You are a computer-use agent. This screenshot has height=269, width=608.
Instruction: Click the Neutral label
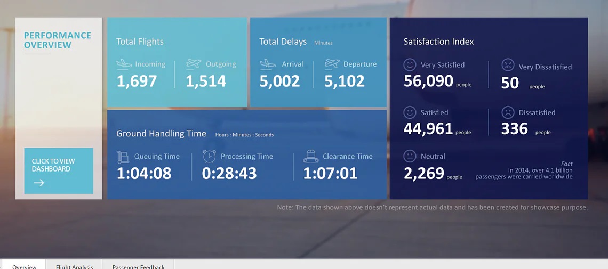tap(433, 157)
